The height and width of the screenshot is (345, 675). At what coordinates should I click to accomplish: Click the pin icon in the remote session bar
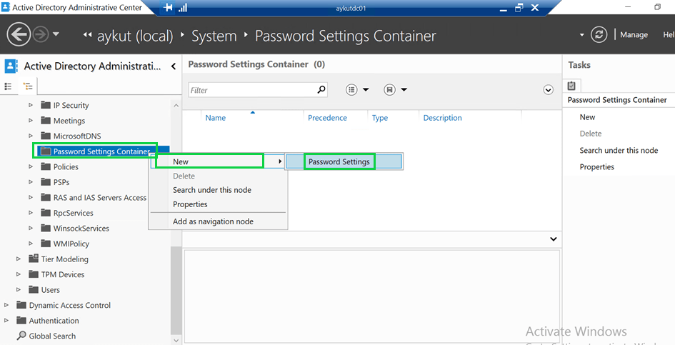pyautogui.click(x=168, y=7)
